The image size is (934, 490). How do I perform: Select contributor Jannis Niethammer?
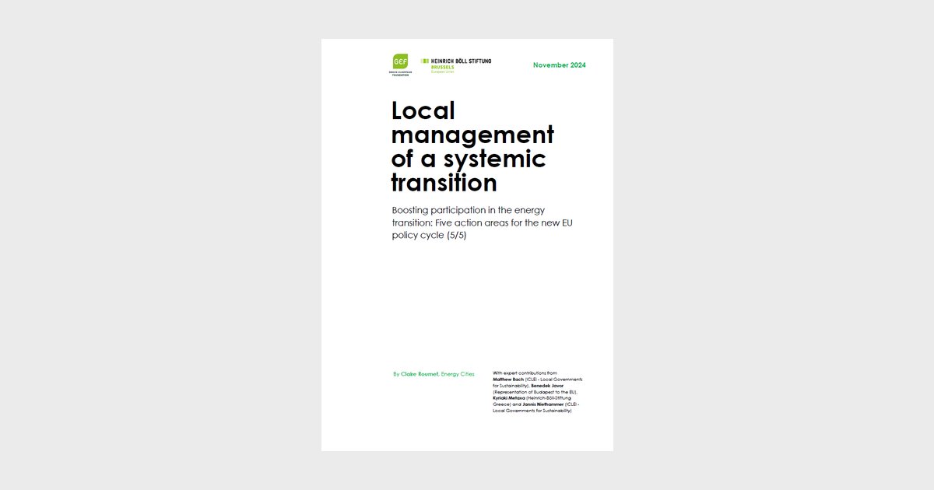pos(542,404)
